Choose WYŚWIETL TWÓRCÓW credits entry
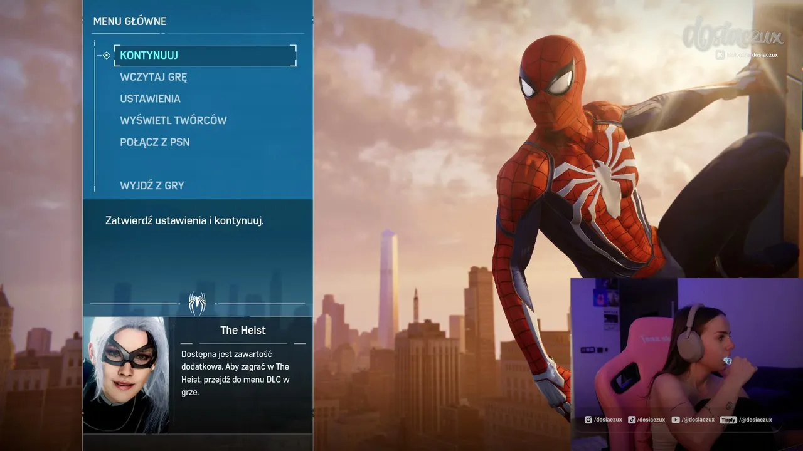 [x=173, y=120]
